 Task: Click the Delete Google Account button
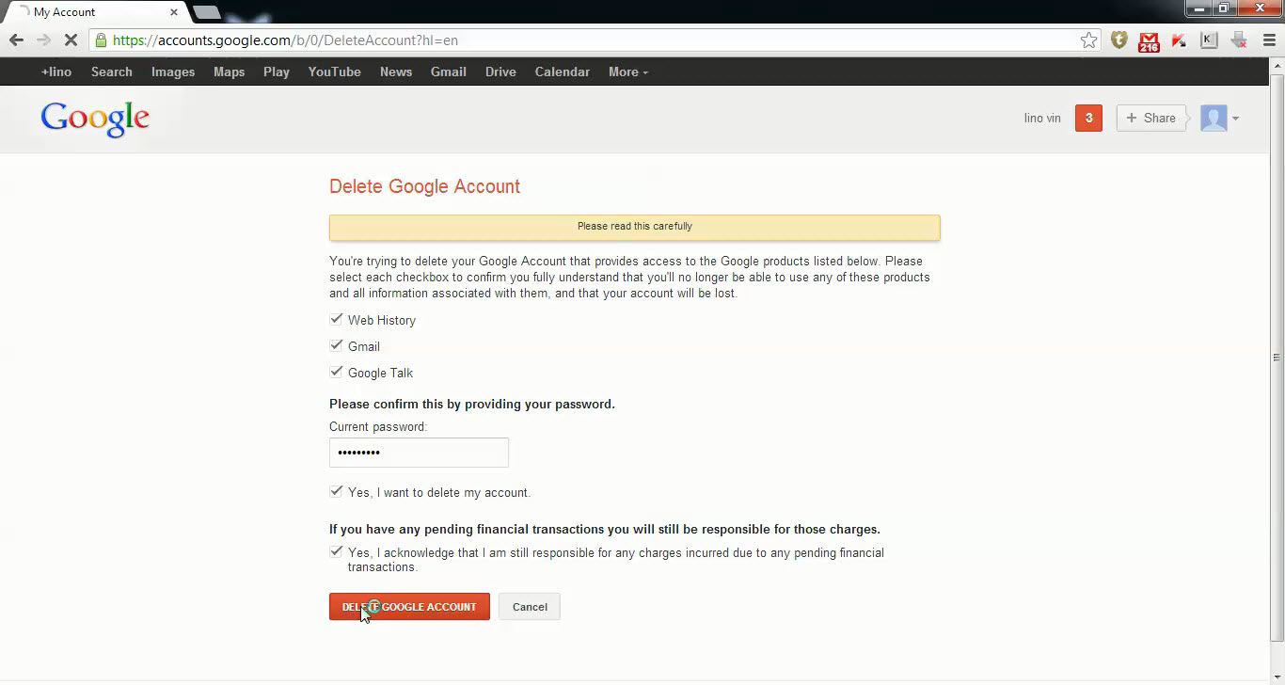click(408, 606)
